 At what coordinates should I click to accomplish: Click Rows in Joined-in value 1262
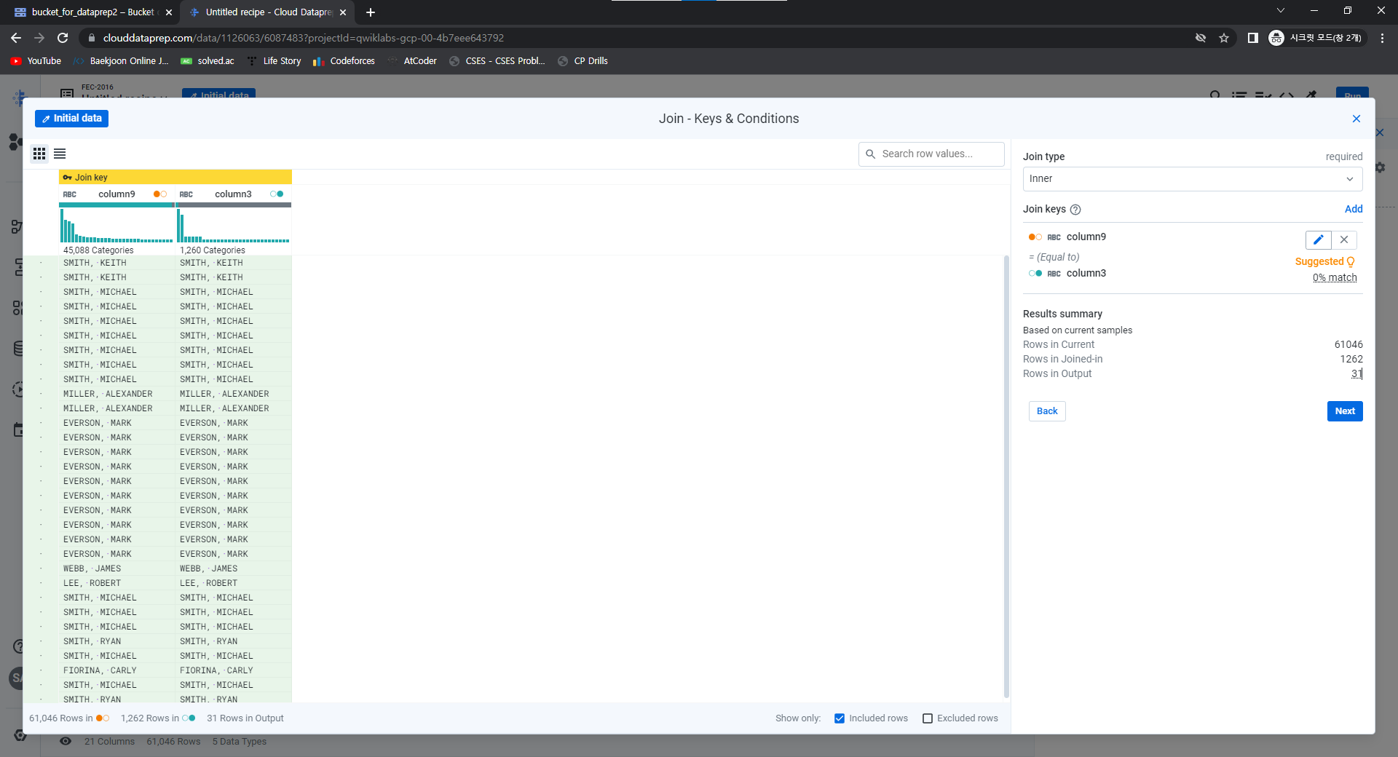[x=1351, y=359]
